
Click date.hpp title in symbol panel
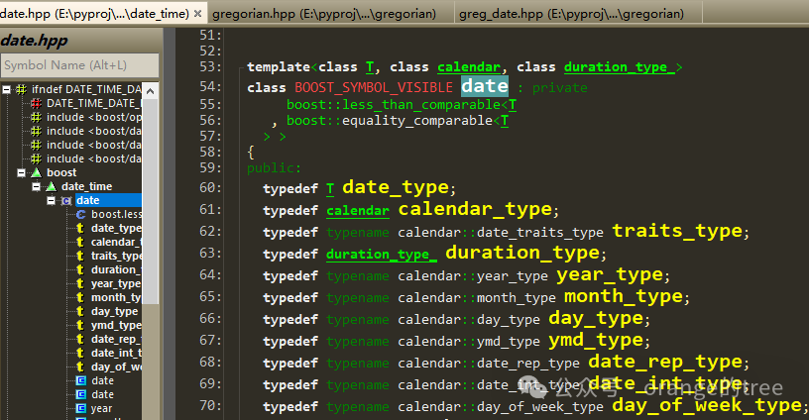click(34, 41)
